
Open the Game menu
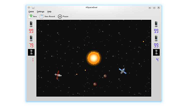coord(31,12)
